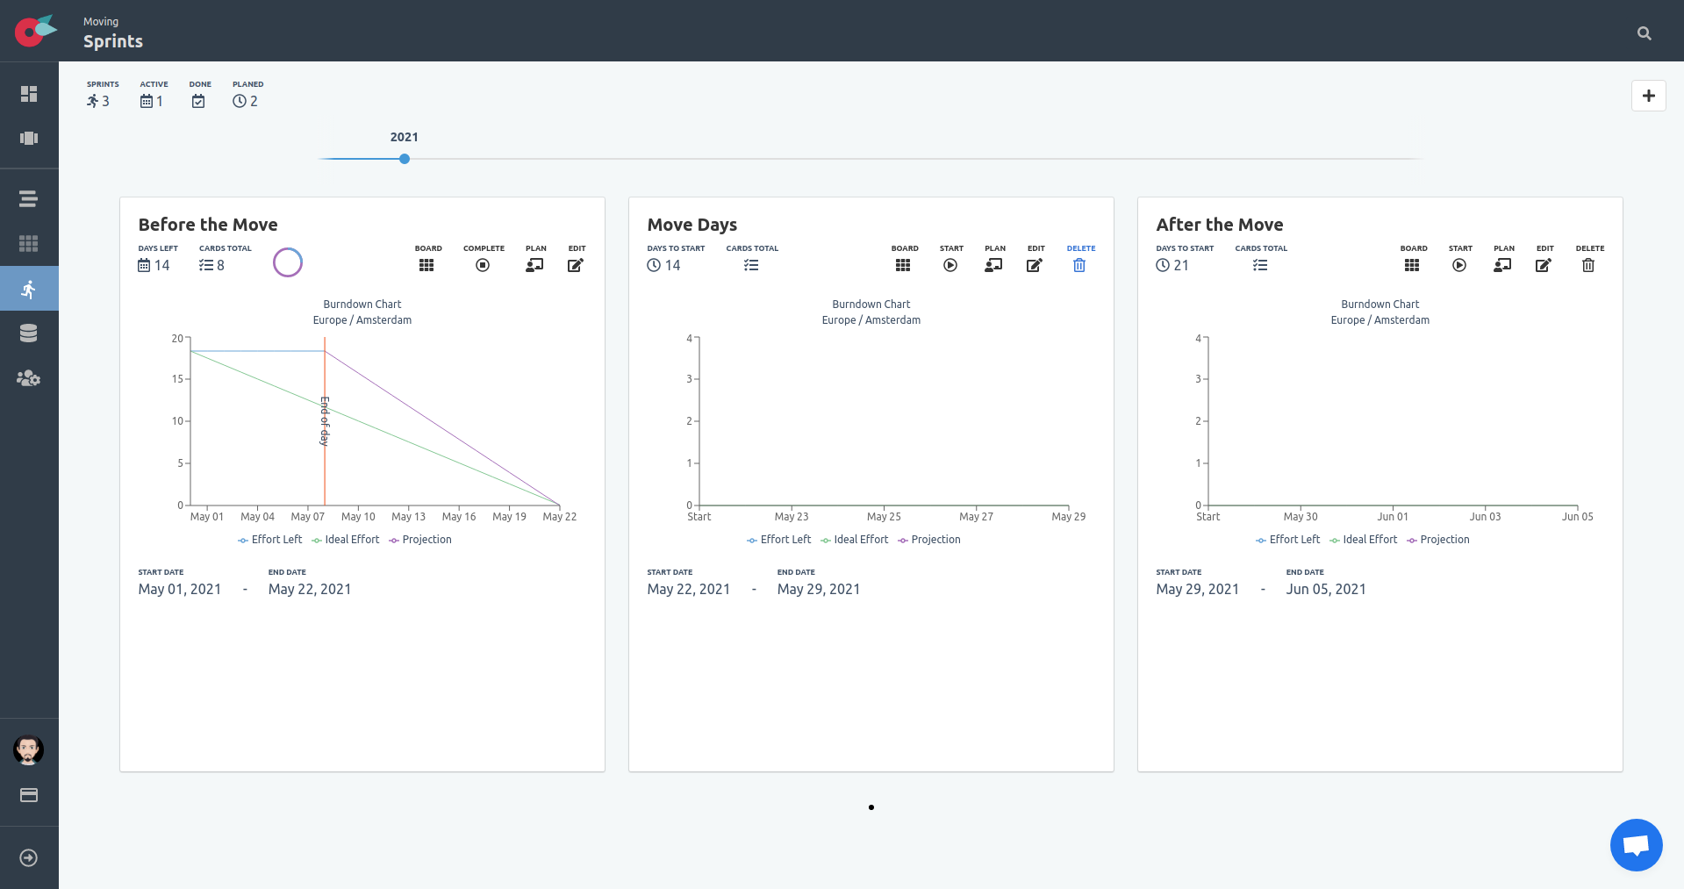Screen dimensions: 1684x889
Task: Start the After the Move sprint
Action: (x=1460, y=260)
